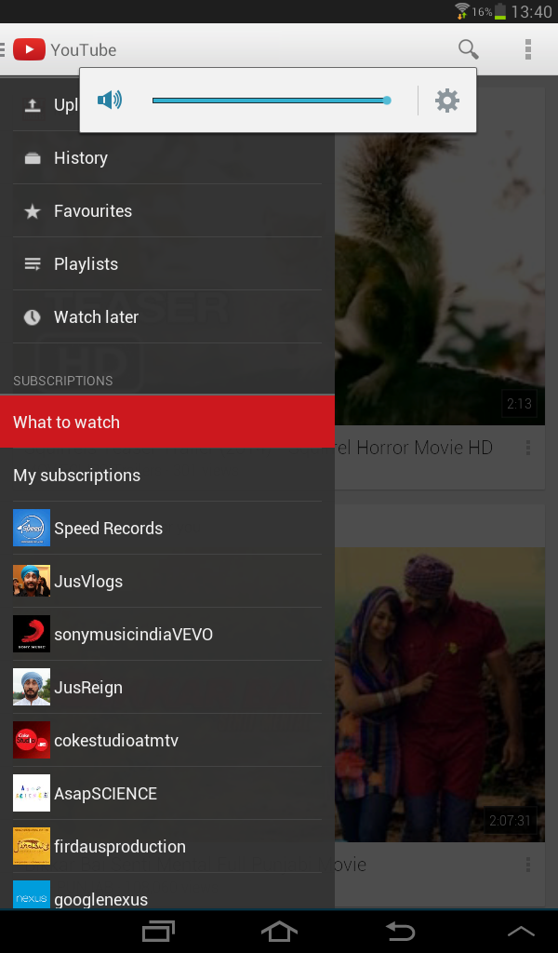Select the cokestudioatmtv channel icon
This screenshot has height=953, width=558.
32,741
